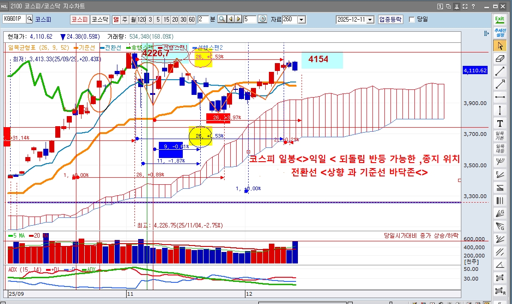Select the pointer cursor tool
The width and height of the screenshot is (512, 304).
pyautogui.click(x=500, y=45)
